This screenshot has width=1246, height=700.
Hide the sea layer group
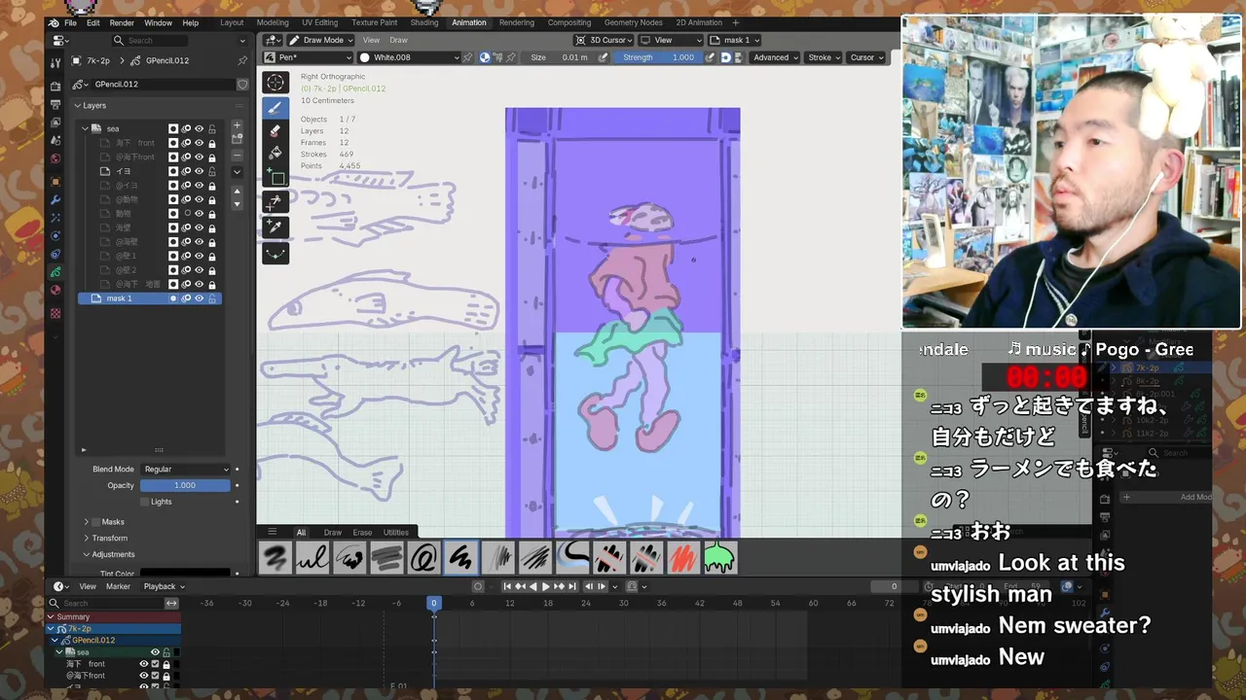click(199, 128)
